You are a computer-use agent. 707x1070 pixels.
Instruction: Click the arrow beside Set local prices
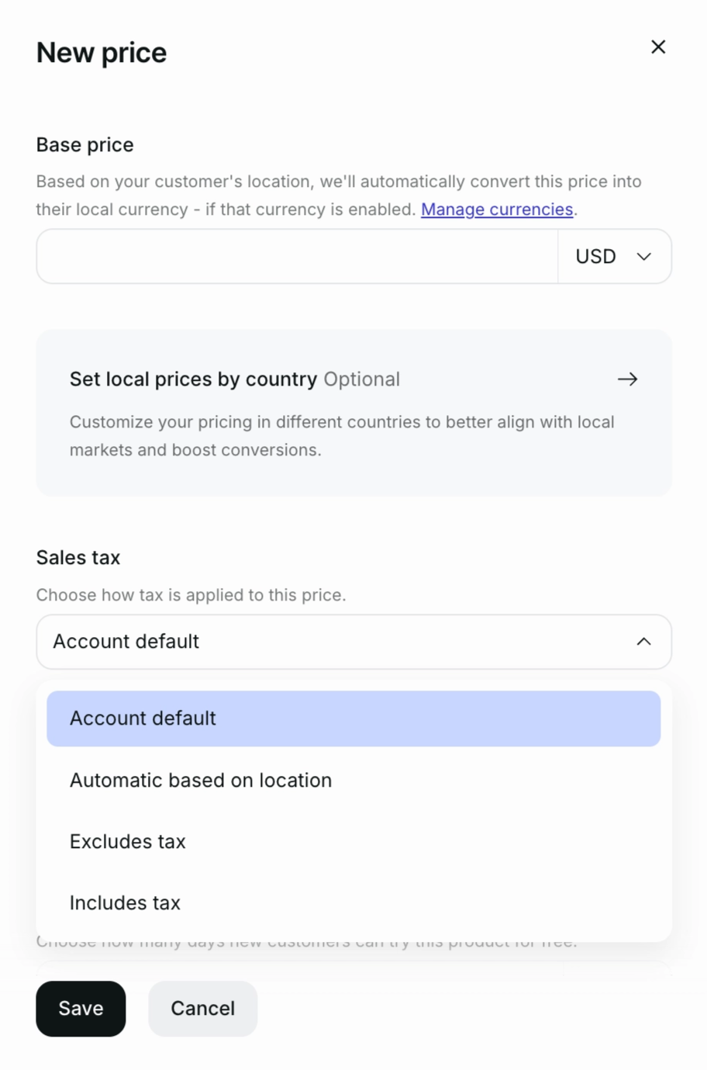(x=627, y=379)
